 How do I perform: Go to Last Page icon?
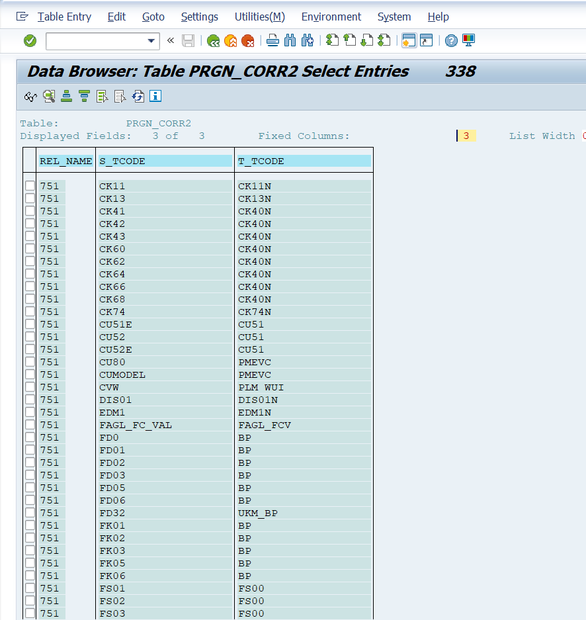[384, 40]
